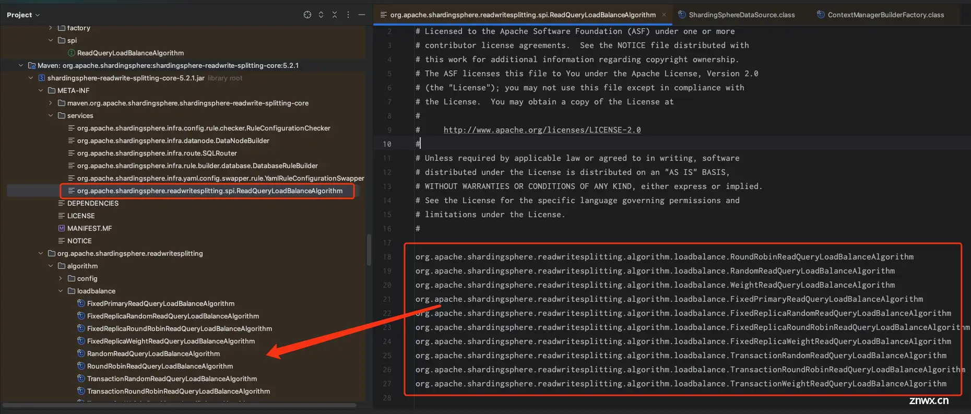Click the Project panel horizontal scrollbar
Screen dimensions: 971x414
(180, 405)
